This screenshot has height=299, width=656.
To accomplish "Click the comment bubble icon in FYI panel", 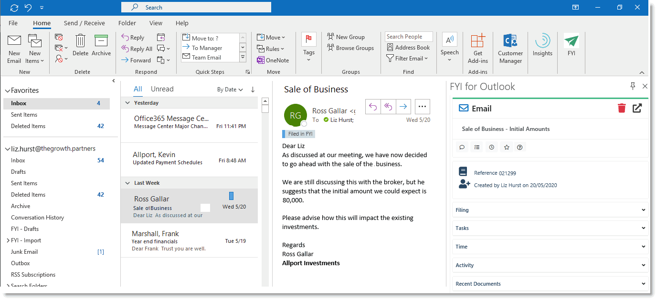I will (x=462, y=147).
